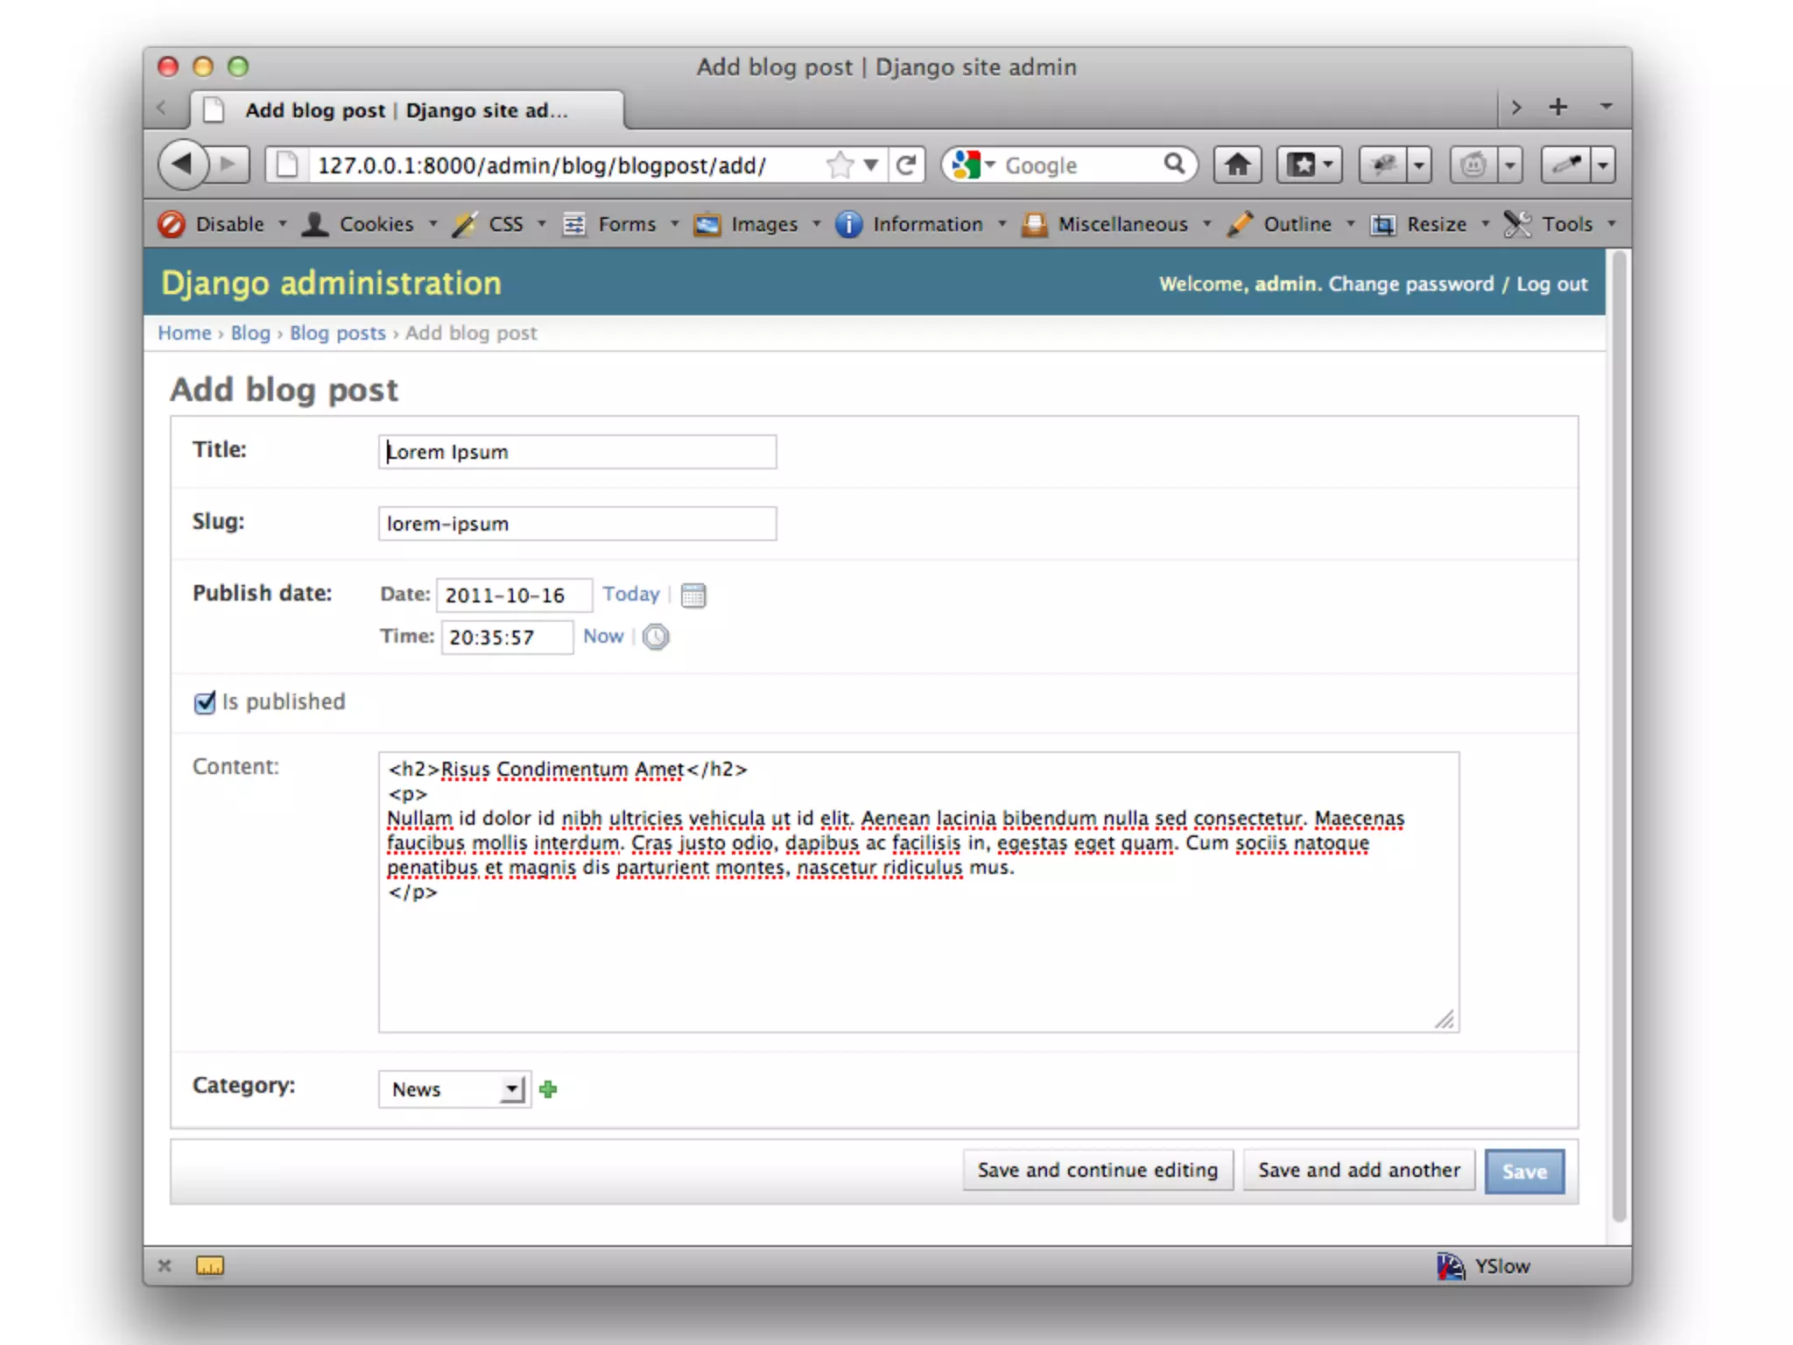The image size is (1793, 1345).
Task: Click green plus to add category
Action: click(549, 1089)
